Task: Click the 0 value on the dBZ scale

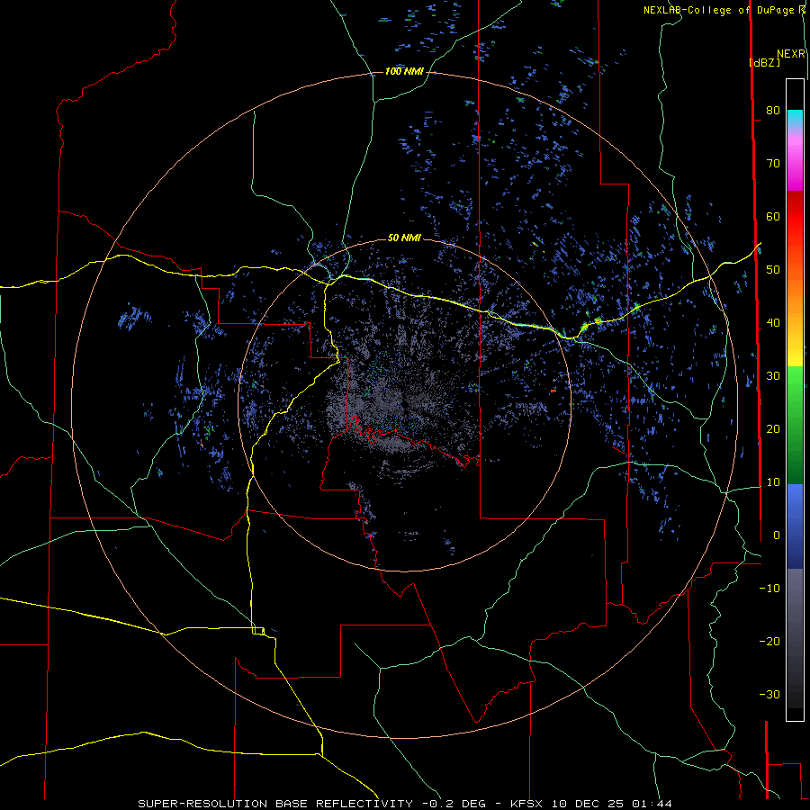Action: [777, 535]
